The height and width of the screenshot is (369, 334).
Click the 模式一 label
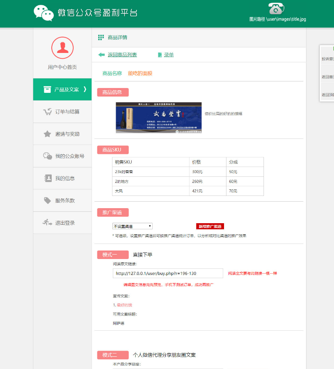113,255
